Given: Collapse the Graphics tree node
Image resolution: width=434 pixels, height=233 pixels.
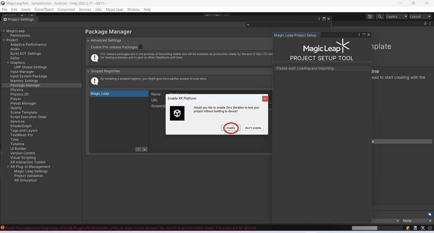Looking at the screenshot, I should pos(8,63).
